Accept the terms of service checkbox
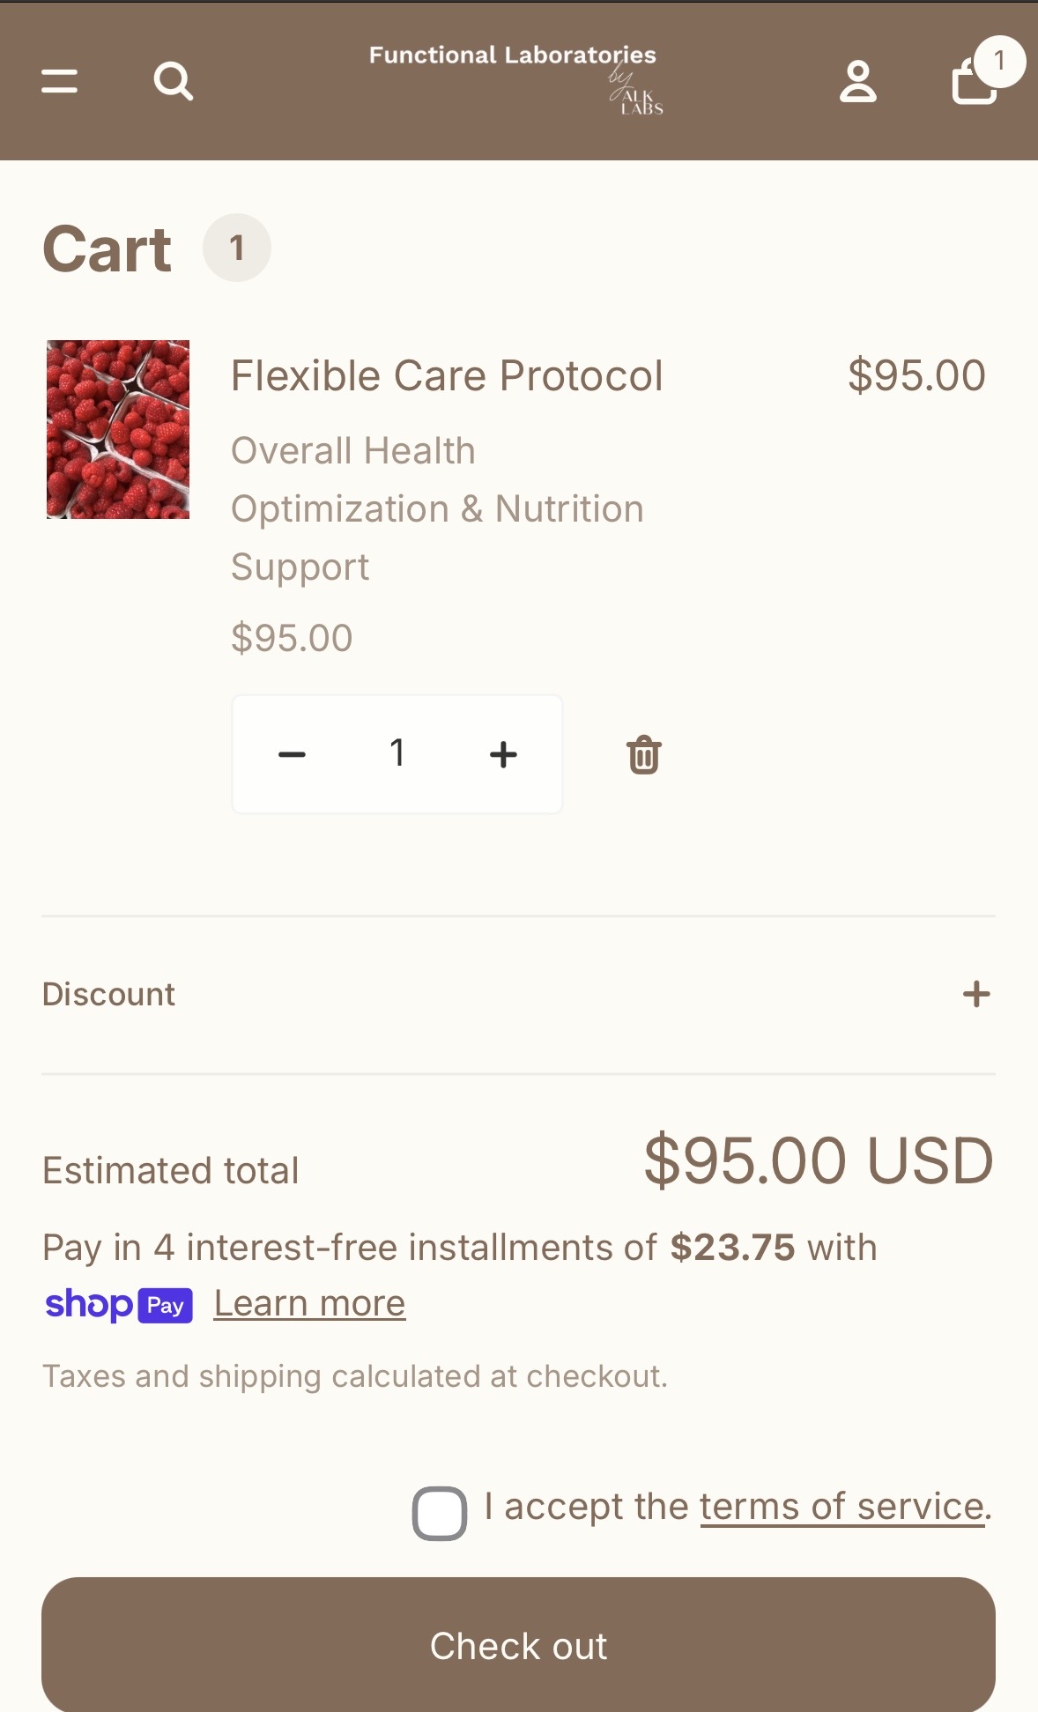 440,1513
